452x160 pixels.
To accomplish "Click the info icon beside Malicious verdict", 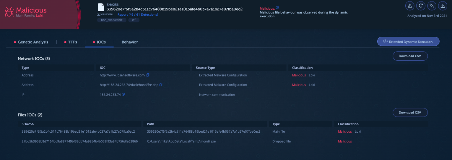I will (277, 8).
